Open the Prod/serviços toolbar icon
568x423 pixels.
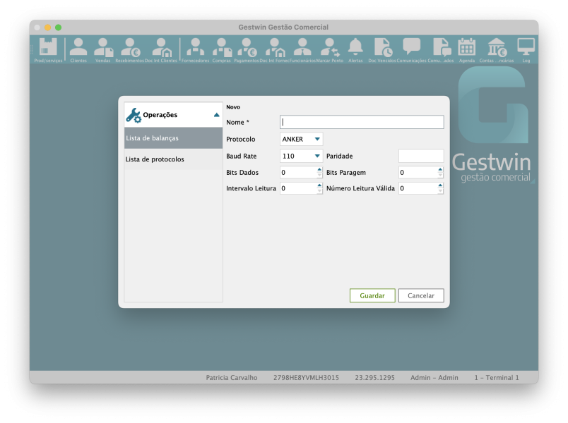pos(48,48)
